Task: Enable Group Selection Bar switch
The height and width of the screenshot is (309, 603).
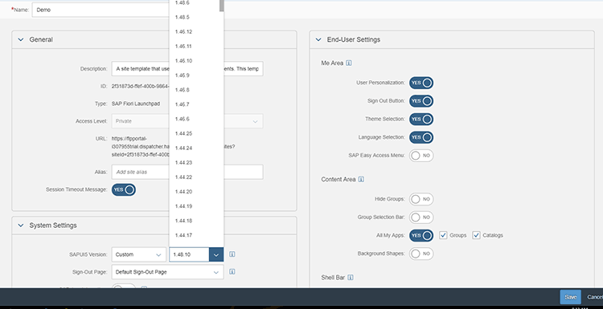Action: pos(421,218)
